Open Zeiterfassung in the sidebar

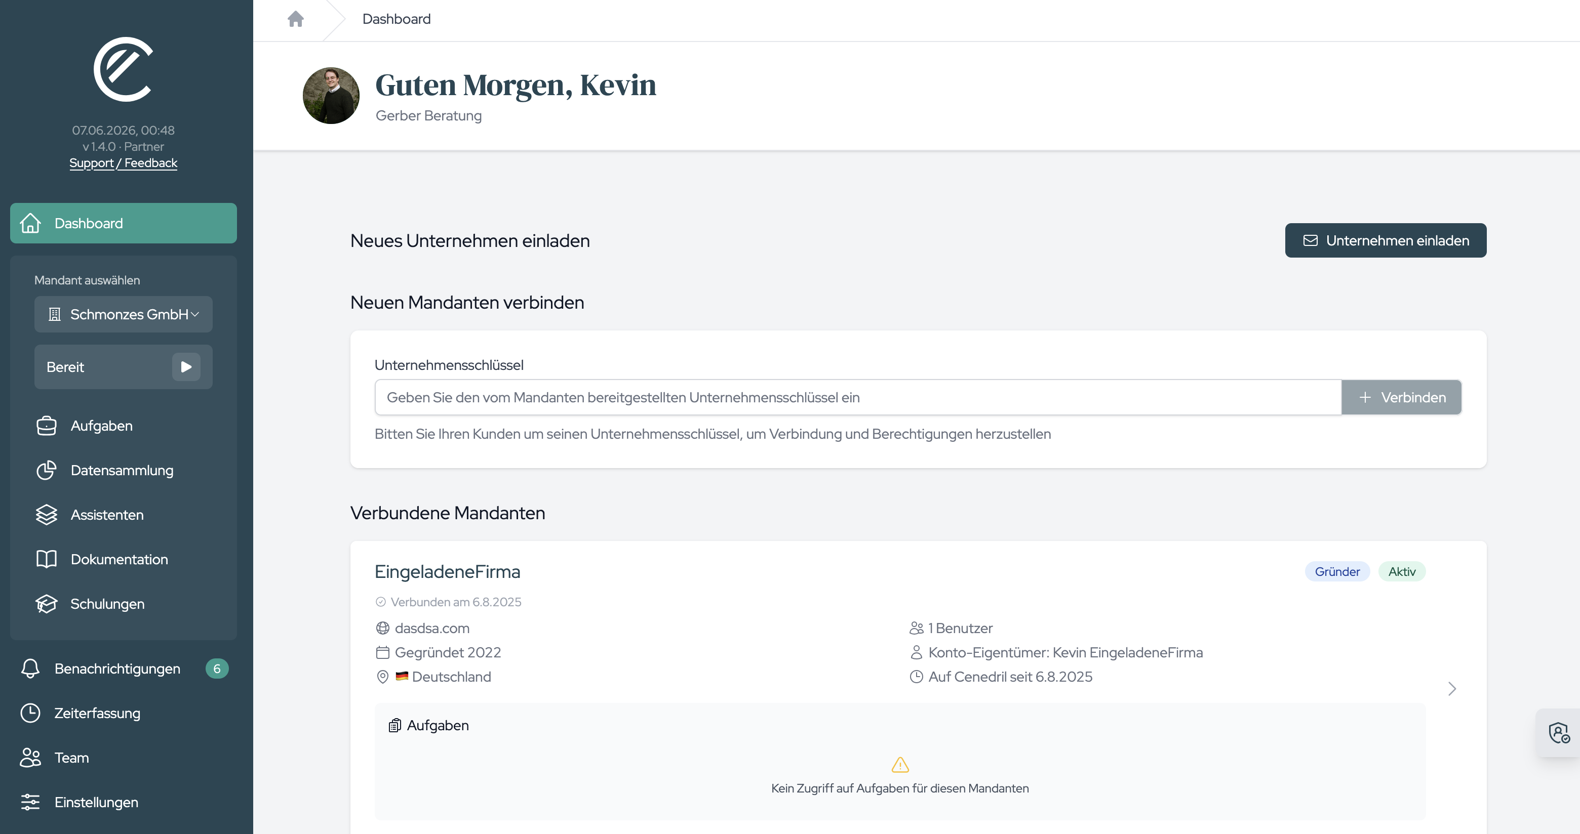[123, 713]
